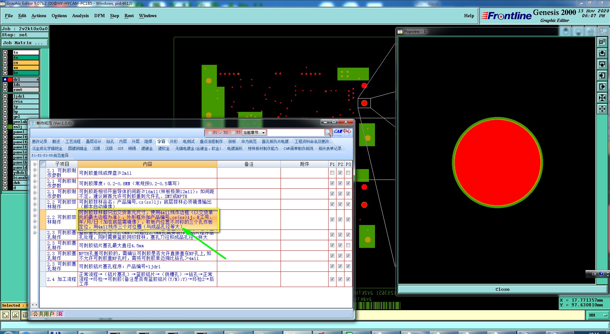Image resolution: width=610 pixels, height=334 pixels.
Task: Click the red R icon next to 公共用户
Action: coord(60,314)
